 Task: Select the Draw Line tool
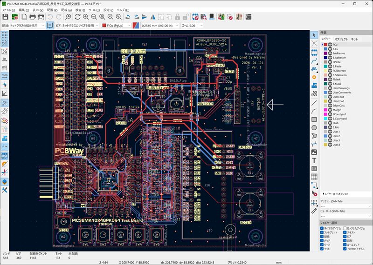click(314, 102)
